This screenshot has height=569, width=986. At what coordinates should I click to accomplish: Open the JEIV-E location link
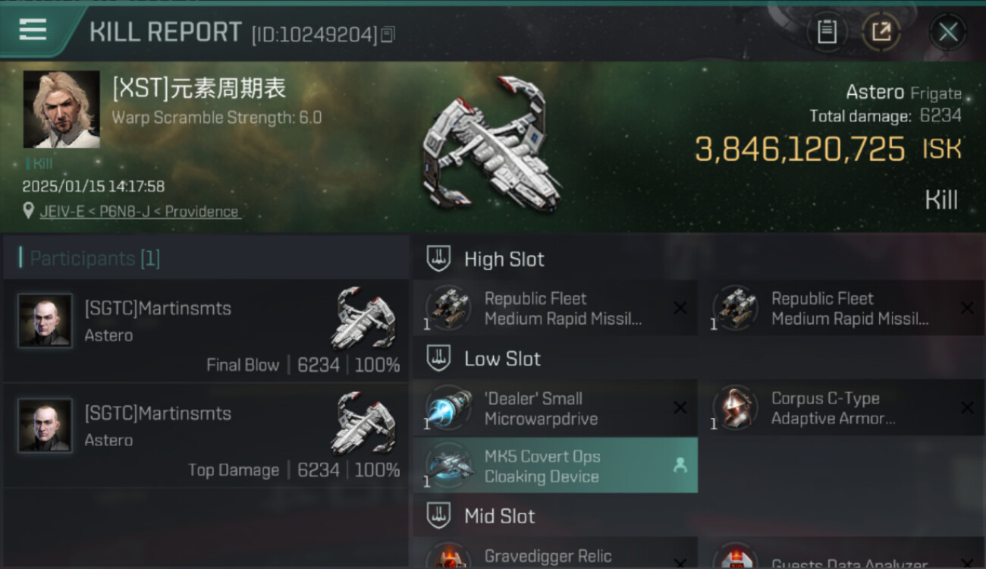[140, 212]
